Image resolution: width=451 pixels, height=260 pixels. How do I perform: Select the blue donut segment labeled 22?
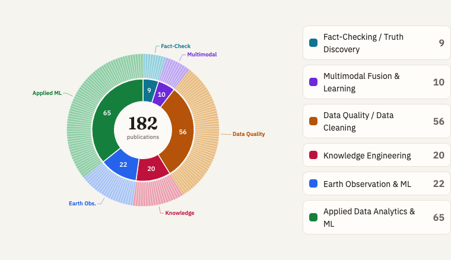[x=123, y=164]
